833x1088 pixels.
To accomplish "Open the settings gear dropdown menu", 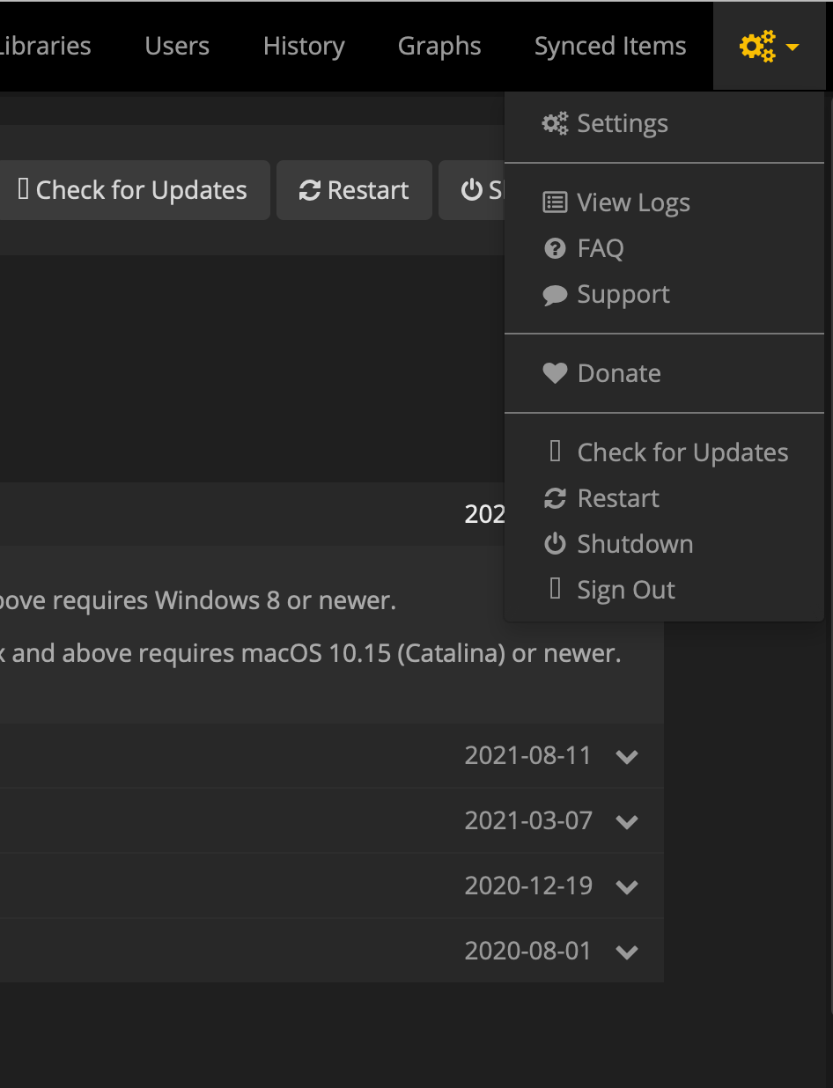I will 769,46.
